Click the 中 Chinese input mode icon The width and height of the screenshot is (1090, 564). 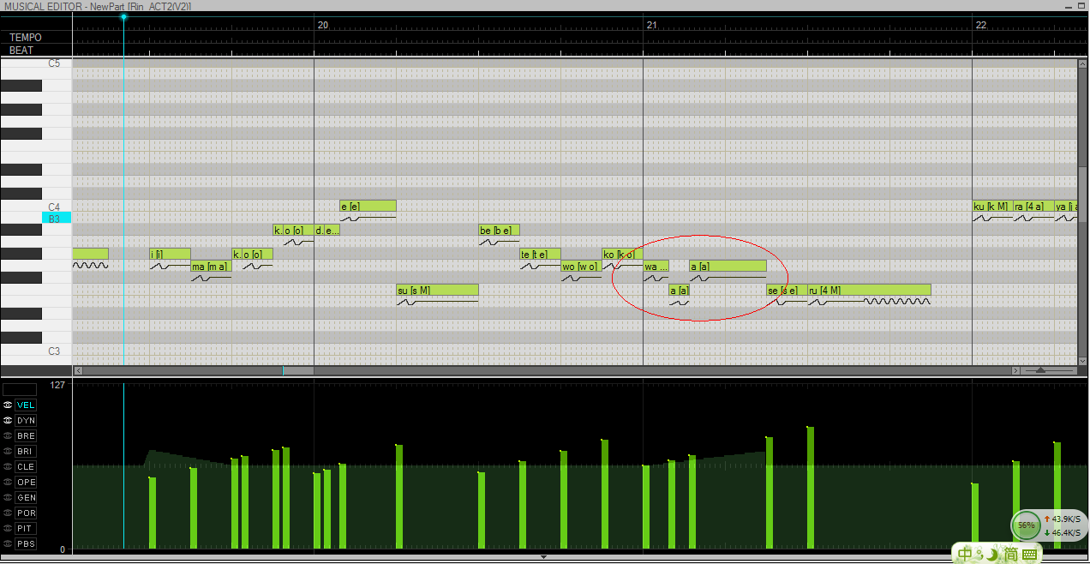tap(967, 555)
